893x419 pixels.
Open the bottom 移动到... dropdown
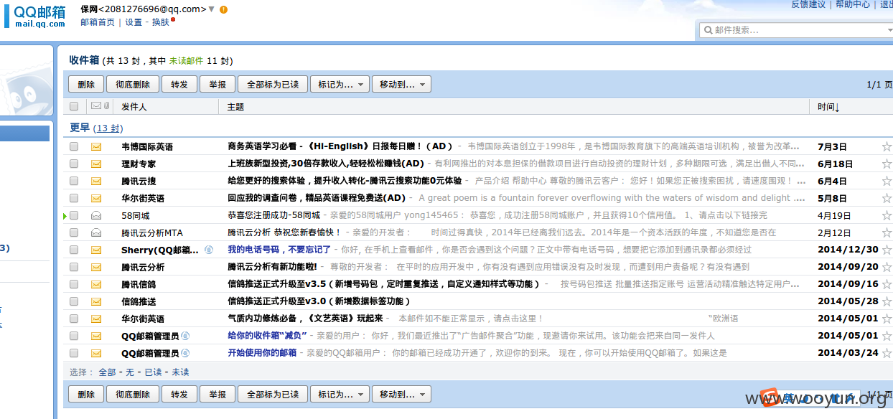(x=401, y=395)
